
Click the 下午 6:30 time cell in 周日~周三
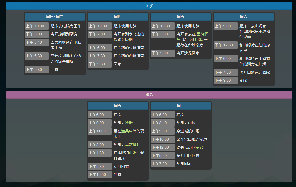tap(37, 56)
